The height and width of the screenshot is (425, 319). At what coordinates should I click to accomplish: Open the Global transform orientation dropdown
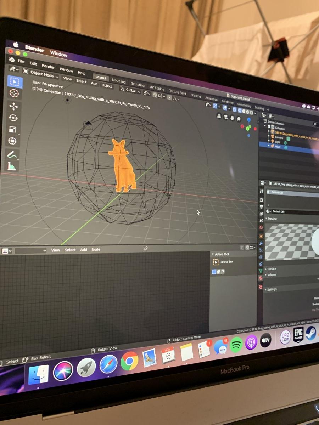(x=130, y=90)
